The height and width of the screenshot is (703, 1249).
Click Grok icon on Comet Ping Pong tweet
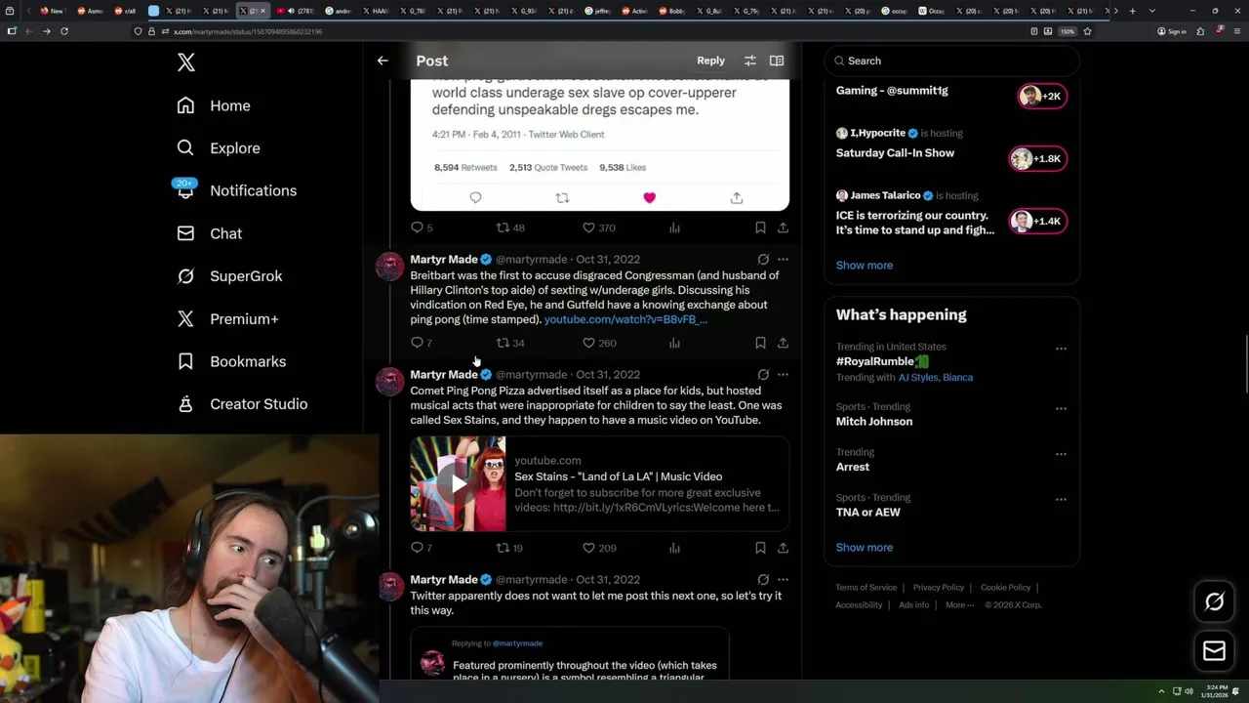(x=763, y=375)
